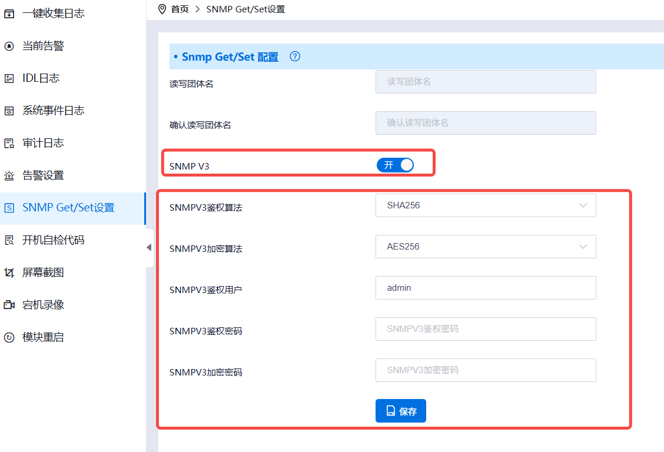Screen dimensions: 664x452
Task: Click the SNMPV3鉴权用户 admin field
Action: (x=485, y=288)
